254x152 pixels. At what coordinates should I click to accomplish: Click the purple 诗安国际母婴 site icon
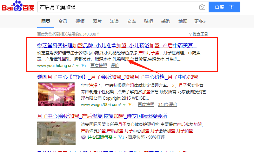84,137
